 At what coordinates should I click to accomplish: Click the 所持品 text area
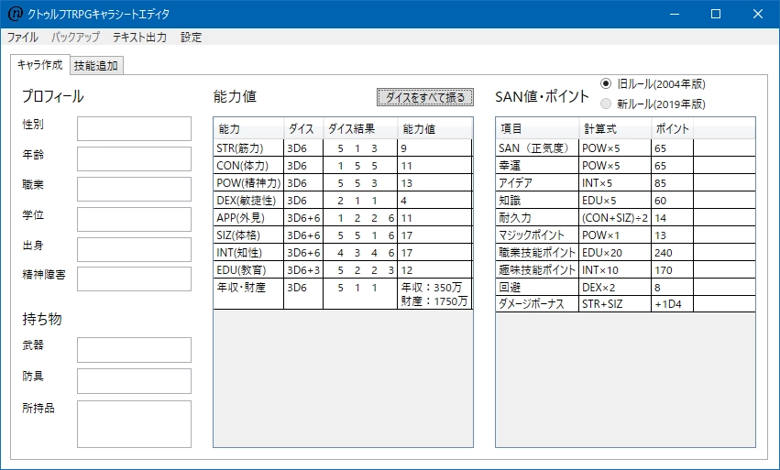tap(135, 424)
